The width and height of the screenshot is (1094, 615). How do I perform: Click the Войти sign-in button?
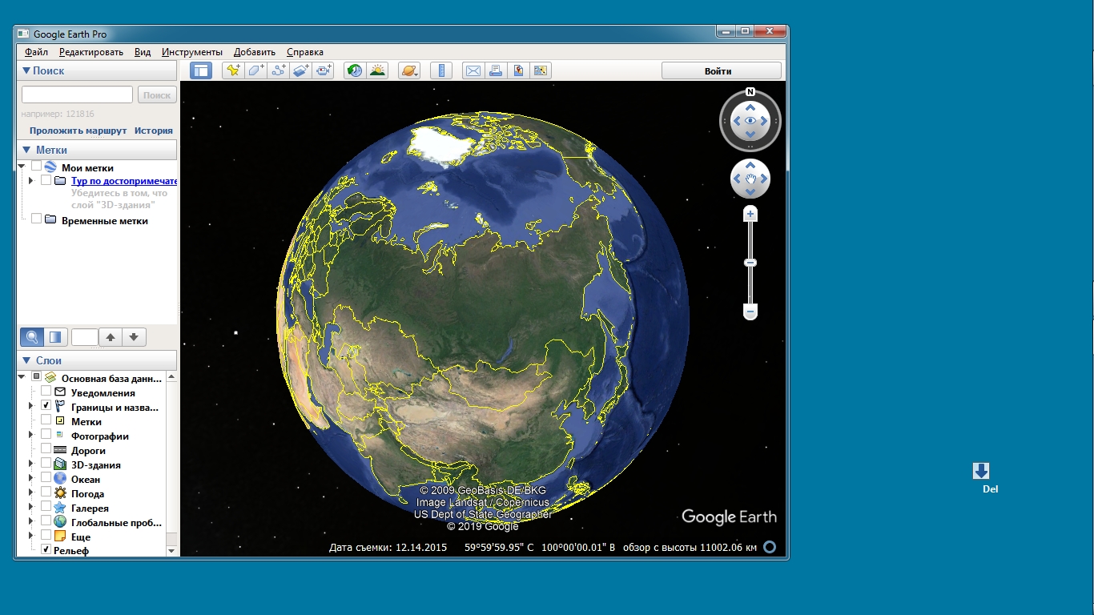(x=722, y=70)
